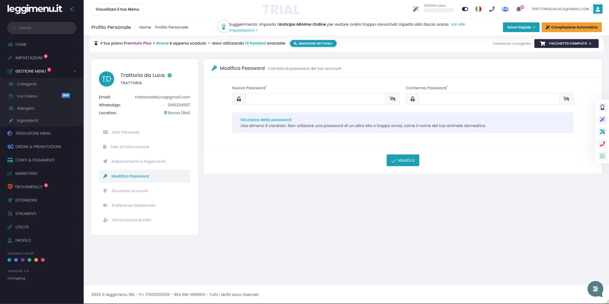Select the Italian flag language icon
Image resolution: width=609 pixels, height=304 pixels.
click(x=478, y=9)
